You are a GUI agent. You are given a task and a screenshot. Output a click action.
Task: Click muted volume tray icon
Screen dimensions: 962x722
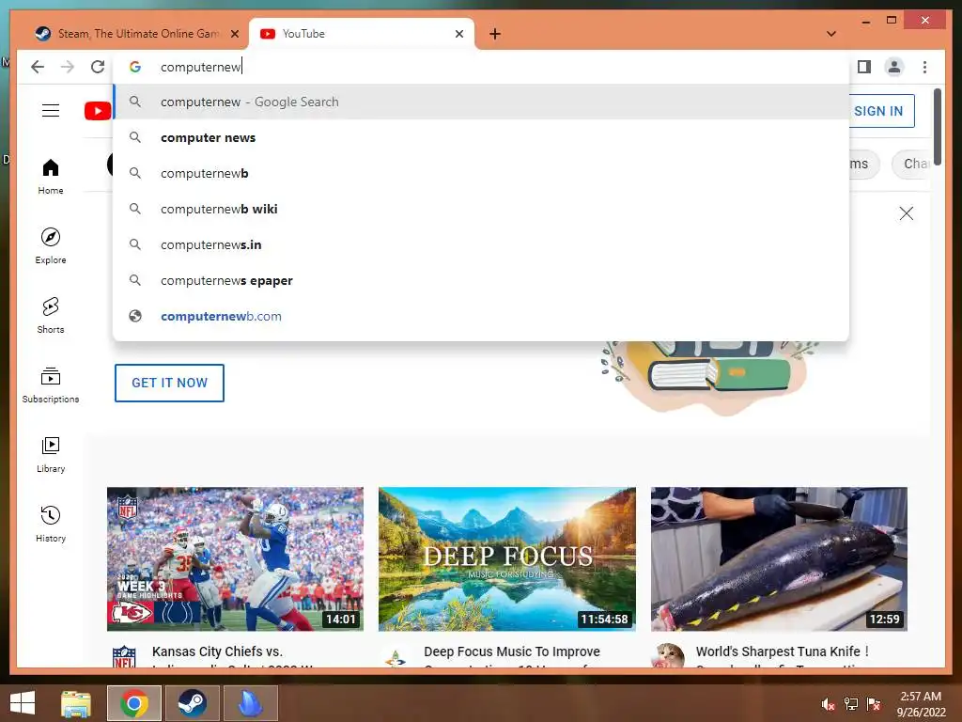pos(829,704)
